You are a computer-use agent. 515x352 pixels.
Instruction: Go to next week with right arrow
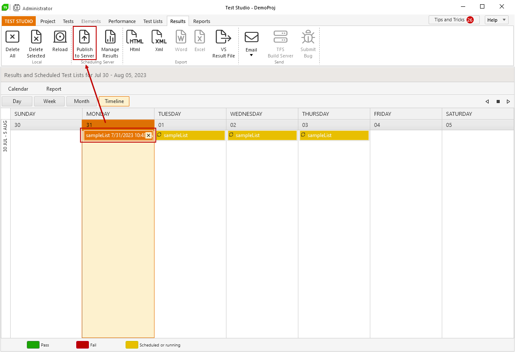[508, 102]
